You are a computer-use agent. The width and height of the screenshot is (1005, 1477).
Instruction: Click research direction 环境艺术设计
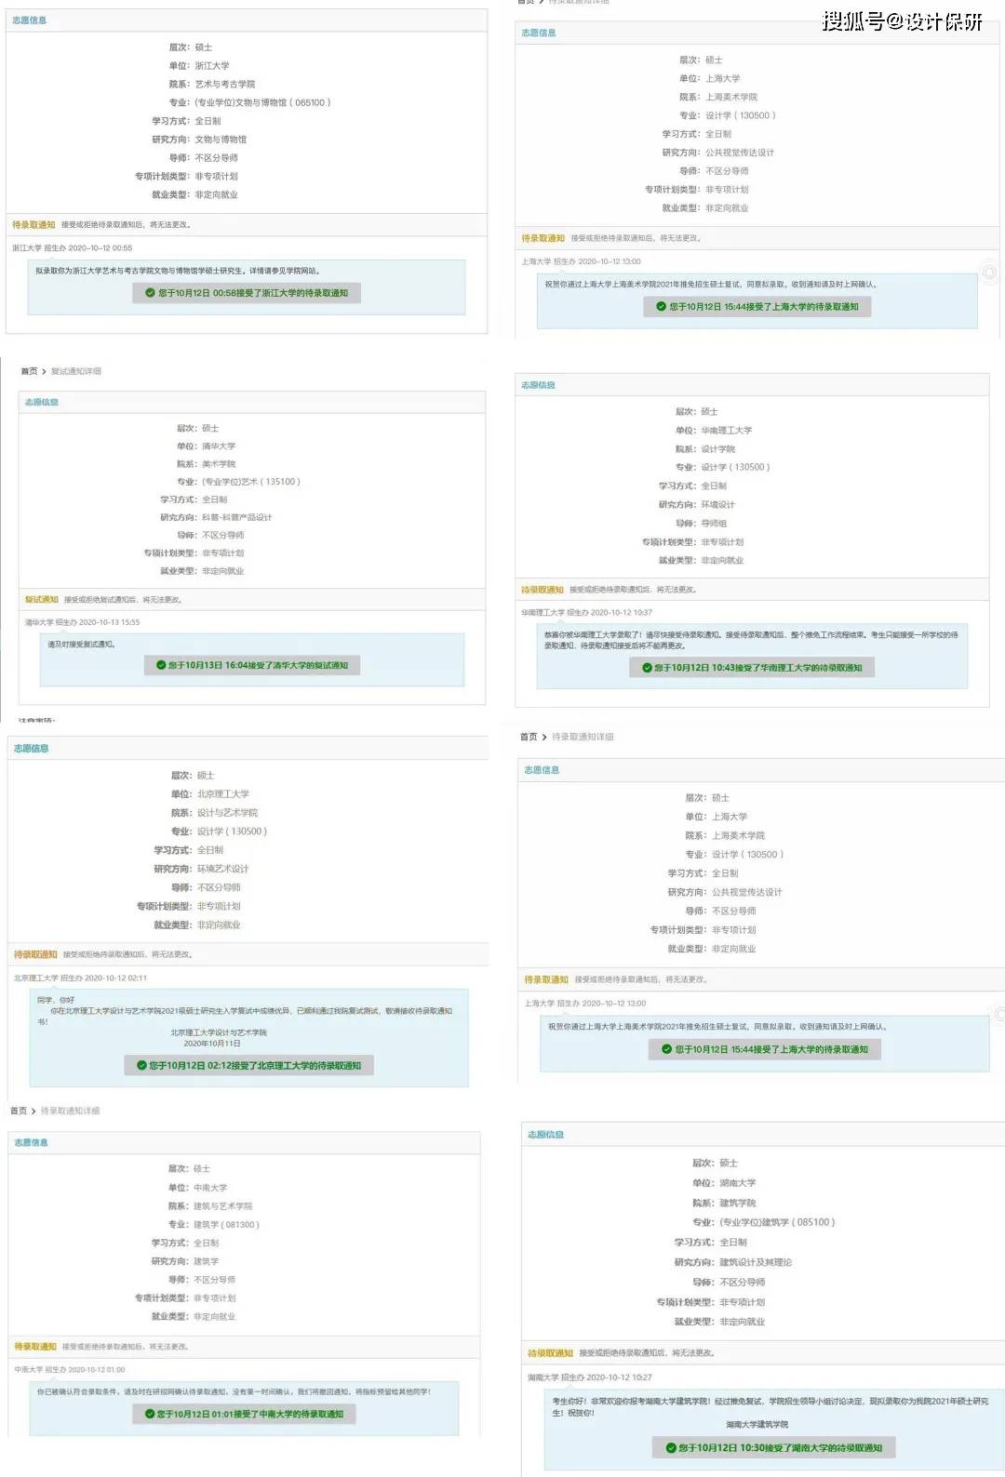[x=223, y=869]
